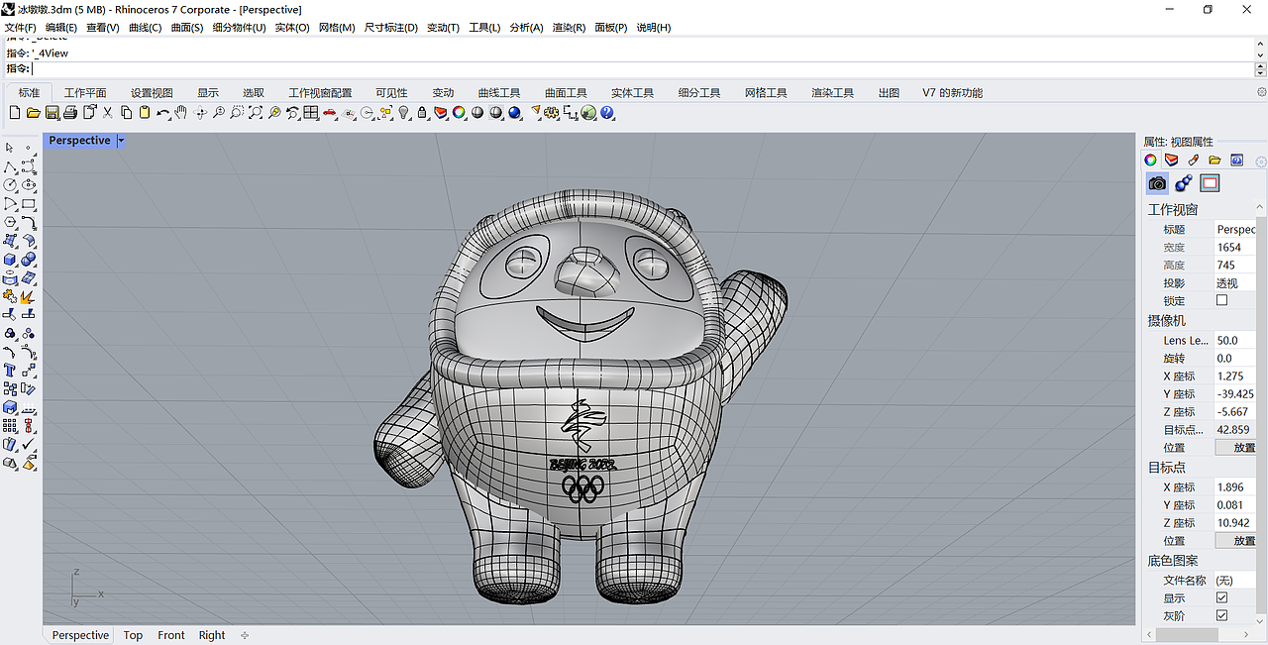The height and width of the screenshot is (645, 1268).
Task: Click the 旋转 field showing 0.0
Action: [x=1235, y=359]
